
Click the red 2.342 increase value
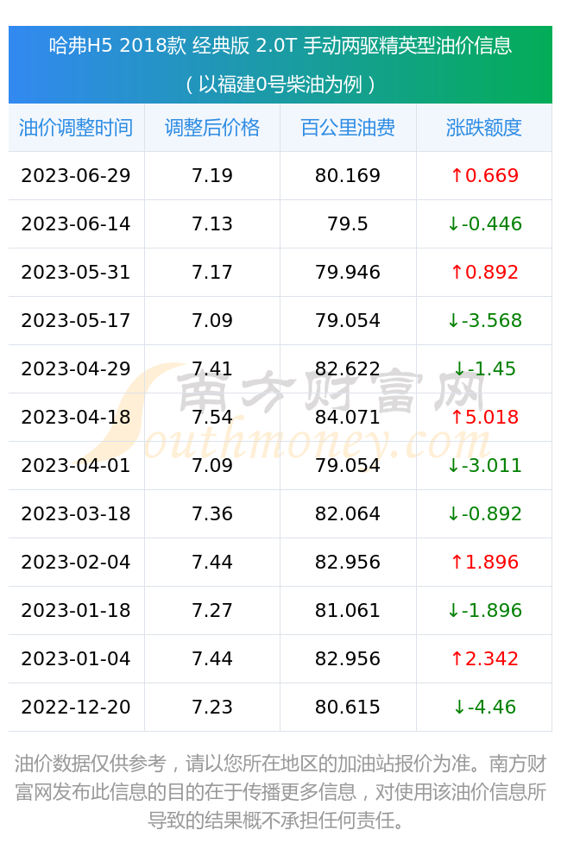point(484,658)
